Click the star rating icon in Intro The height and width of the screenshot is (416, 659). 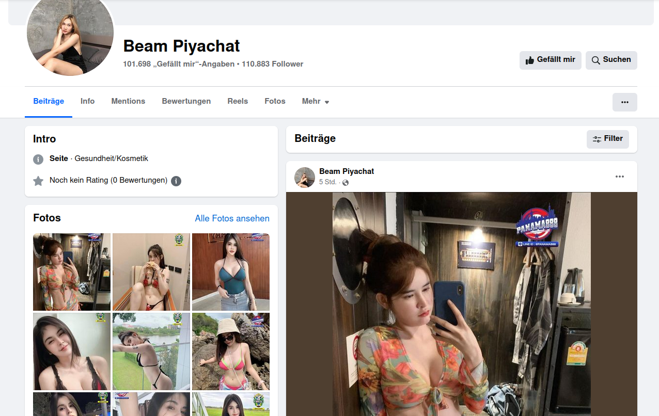point(38,181)
